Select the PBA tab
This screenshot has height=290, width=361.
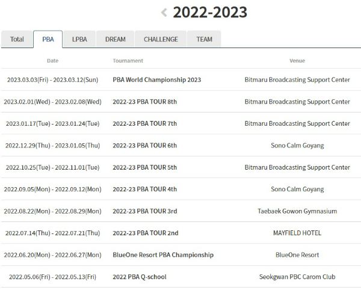click(48, 39)
